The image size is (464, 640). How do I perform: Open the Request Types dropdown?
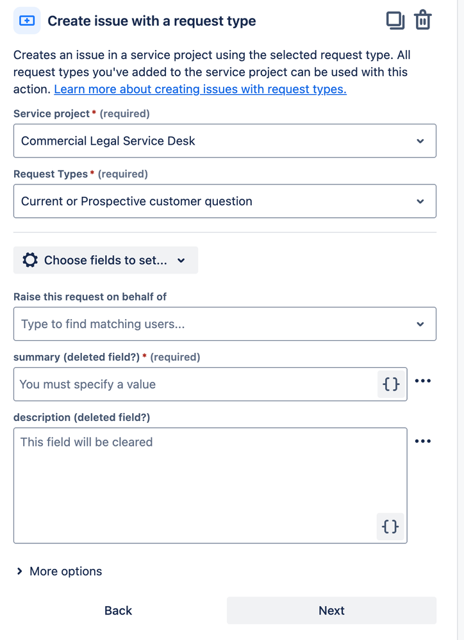pos(420,201)
